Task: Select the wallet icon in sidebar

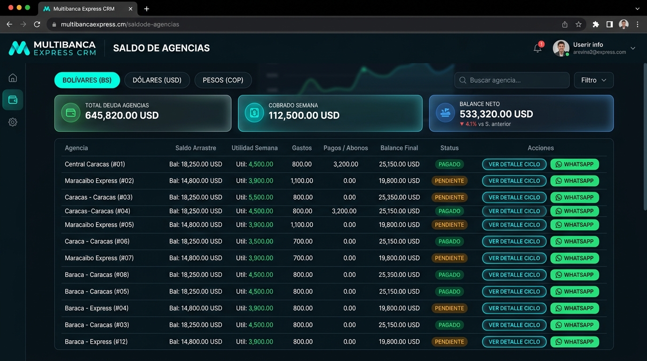Action: tap(13, 100)
